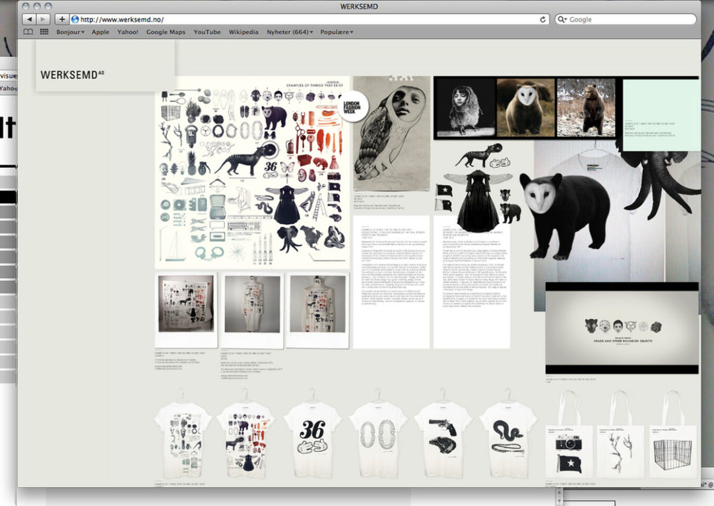Open the small owl-faced bear photo in the black strip
714x506 pixels.
pyautogui.click(x=525, y=107)
